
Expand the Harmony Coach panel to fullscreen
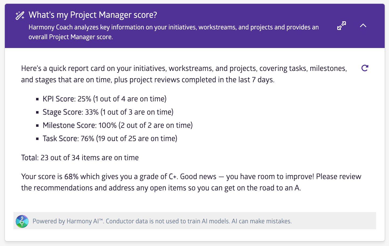pyautogui.click(x=342, y=26)
